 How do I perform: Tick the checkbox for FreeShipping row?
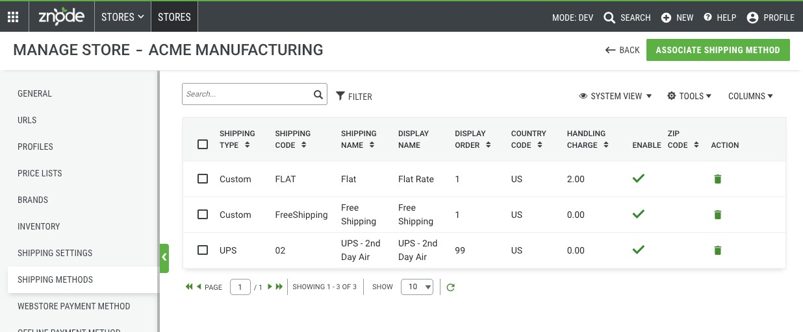pyautogui.click(x=203, y=214)
